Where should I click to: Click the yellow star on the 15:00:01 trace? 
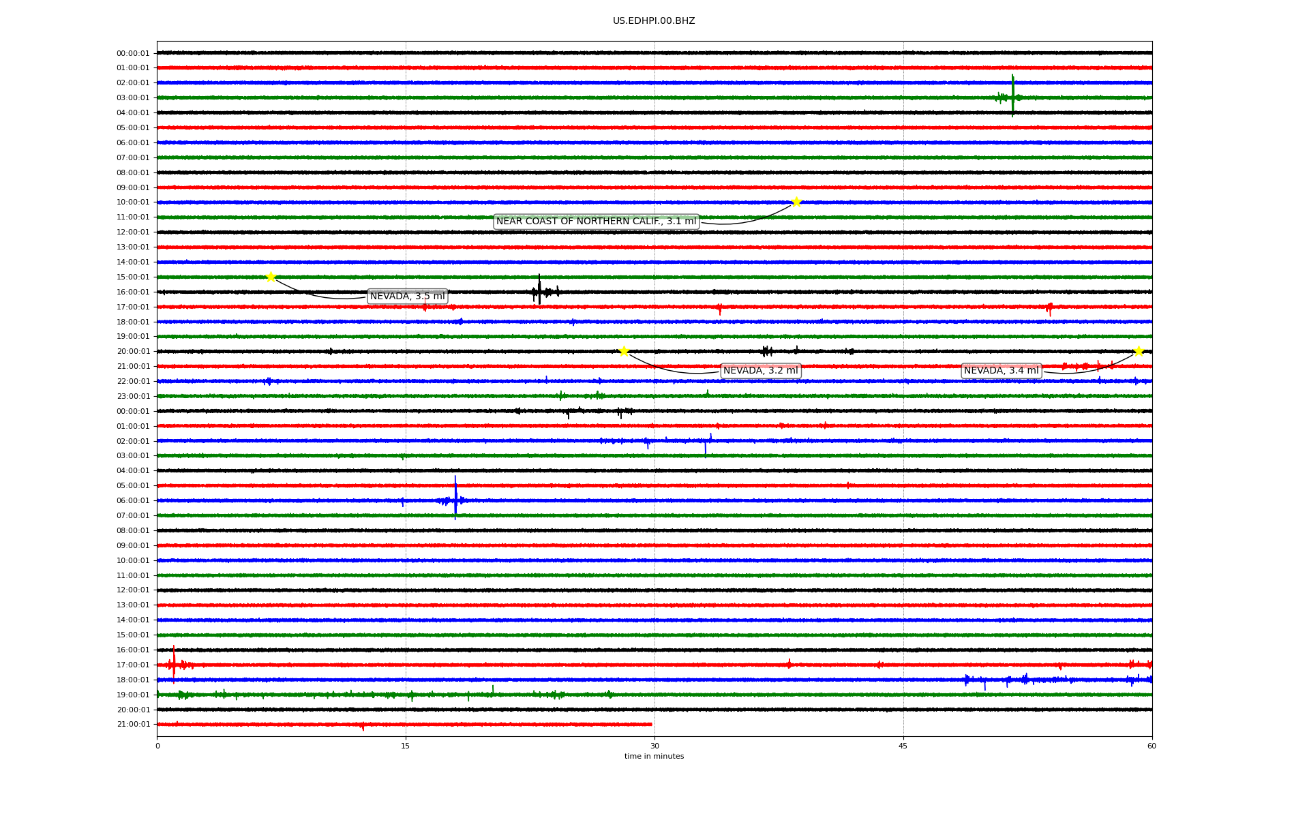(x=271, y=277)
